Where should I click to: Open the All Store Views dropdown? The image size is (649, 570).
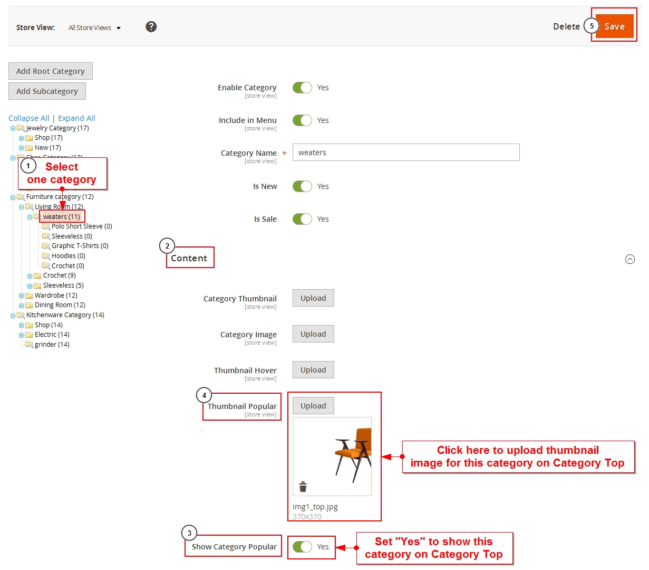click(x=94, y=27)
